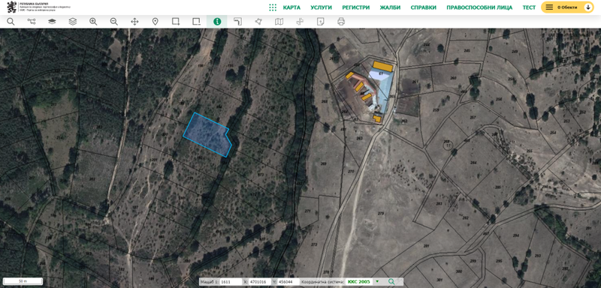Click the zoom out magnifier icon
The width and height of the screenshot is (601, 288).
click(x=114, y=22)
